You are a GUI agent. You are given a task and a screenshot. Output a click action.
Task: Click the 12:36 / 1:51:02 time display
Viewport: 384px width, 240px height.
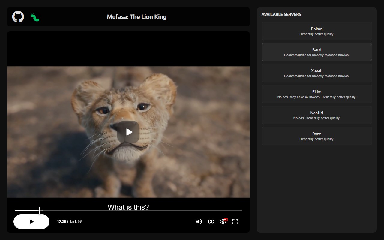69,222
